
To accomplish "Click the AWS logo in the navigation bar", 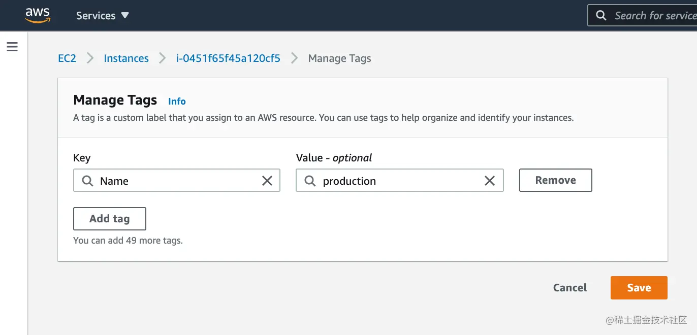I will [37, 15].
